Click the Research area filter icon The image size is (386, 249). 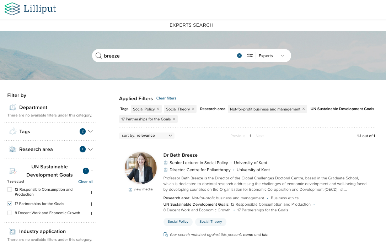click(x=12, y=149)
